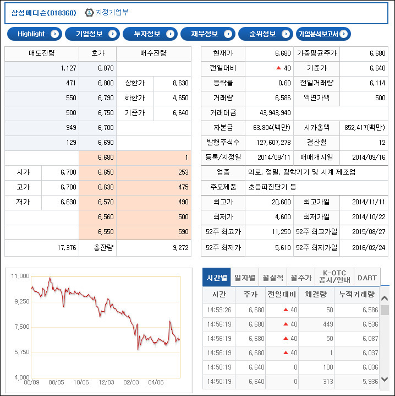This screenshot has width=395, height=396.
Task: Click the 전일거래량 value 6,114
Action: 377,83
